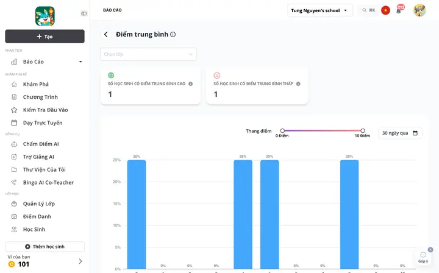Click Học Sinh people icon
439x273 pixels.
[14, 229]
